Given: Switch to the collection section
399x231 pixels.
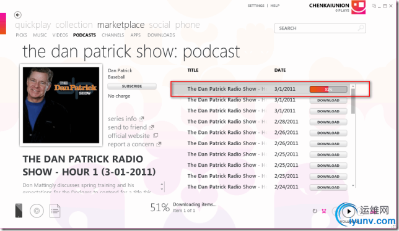Looking at the screenshot, I should coord(74,25).
